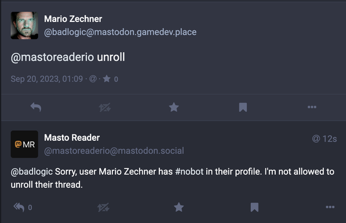Favourite Mario Zechner's unroll post
346x223 pixels.
tap(174, 107)
